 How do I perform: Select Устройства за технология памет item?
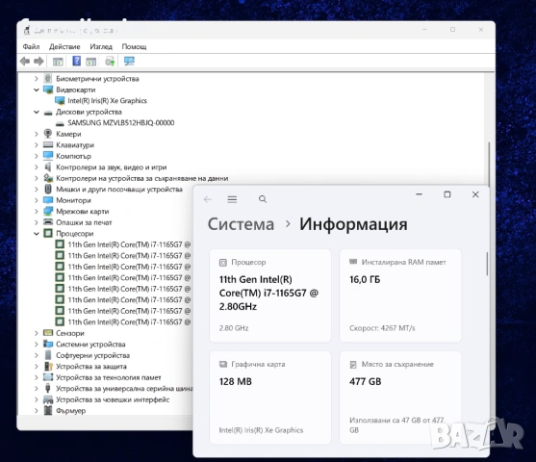pos(109,377)
